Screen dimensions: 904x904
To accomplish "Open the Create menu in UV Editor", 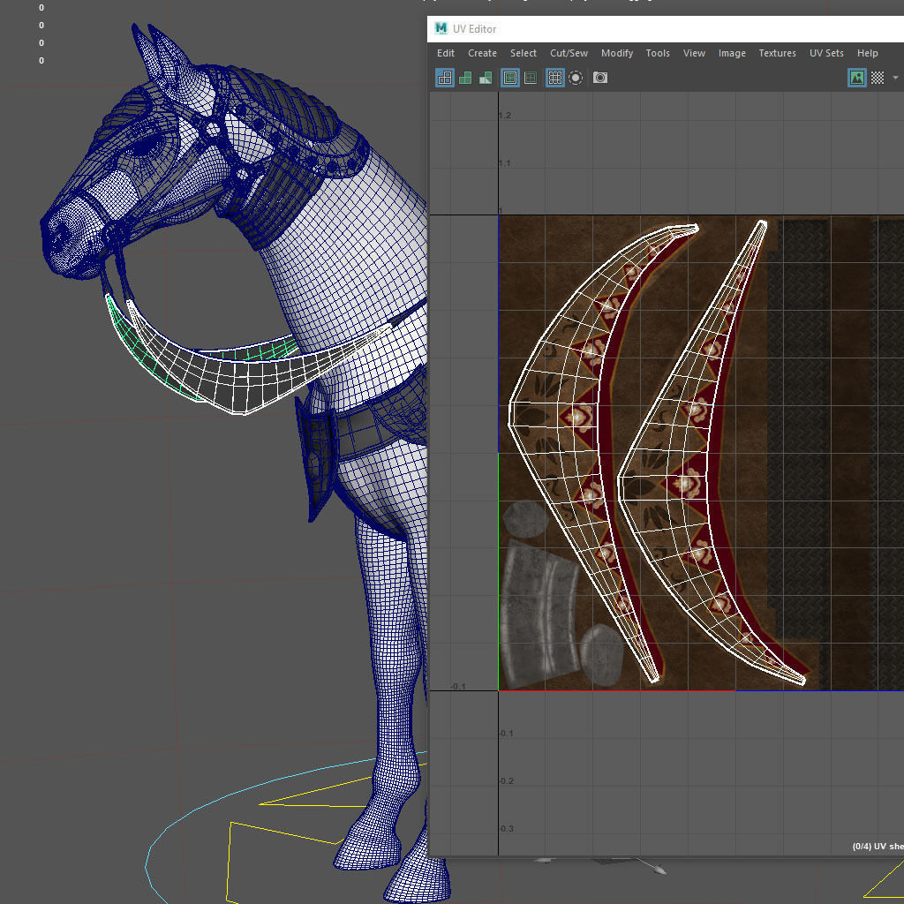I will coord(482,53).
